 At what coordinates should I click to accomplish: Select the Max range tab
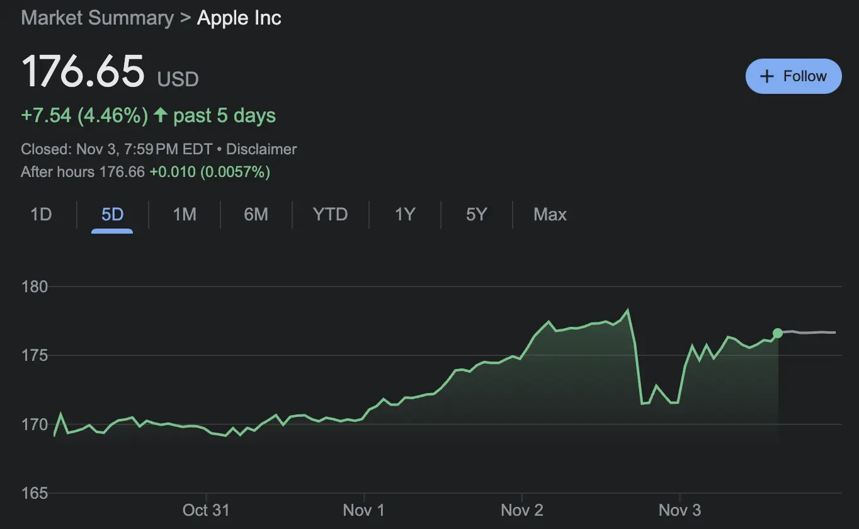550,215
